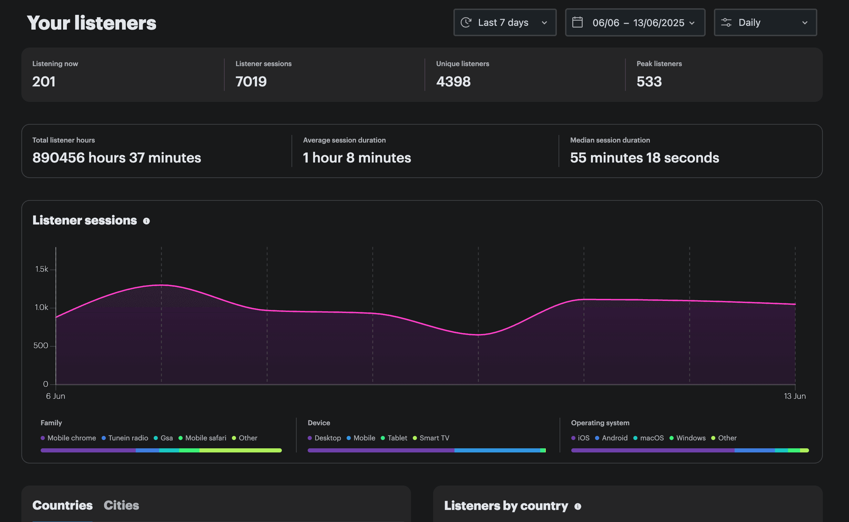Click the Mobile safari legend label
Screen dimensions: 849x522
[205, 438]
